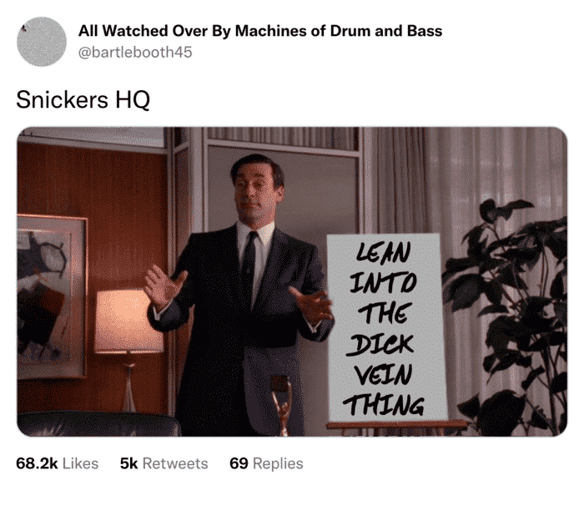
Task: Open the @bartlebooth45 handle
Action: pos(135,53)
